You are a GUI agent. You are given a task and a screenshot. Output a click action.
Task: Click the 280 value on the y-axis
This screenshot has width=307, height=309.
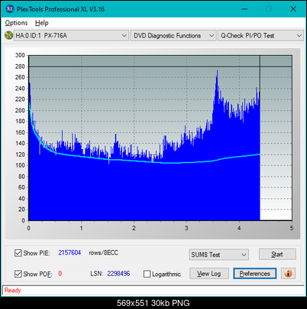20,67
